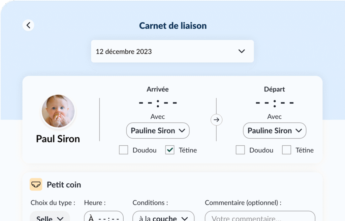Open the Arrivée Pauline Siron dropdown
The height and width of the screenshot is (221, 345).
tap(158, 131)
